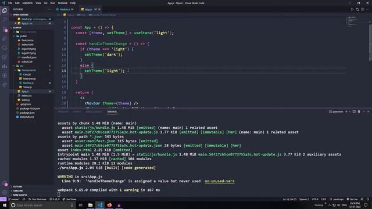Open the no-unused-vars link in terminal
Viewport: 372px width, 209px height.
(x=220, y=181)
